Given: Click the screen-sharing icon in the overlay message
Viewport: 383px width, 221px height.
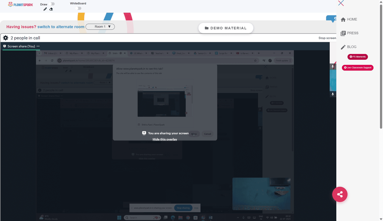Looking at the screenshot, I should coord(144,133).
